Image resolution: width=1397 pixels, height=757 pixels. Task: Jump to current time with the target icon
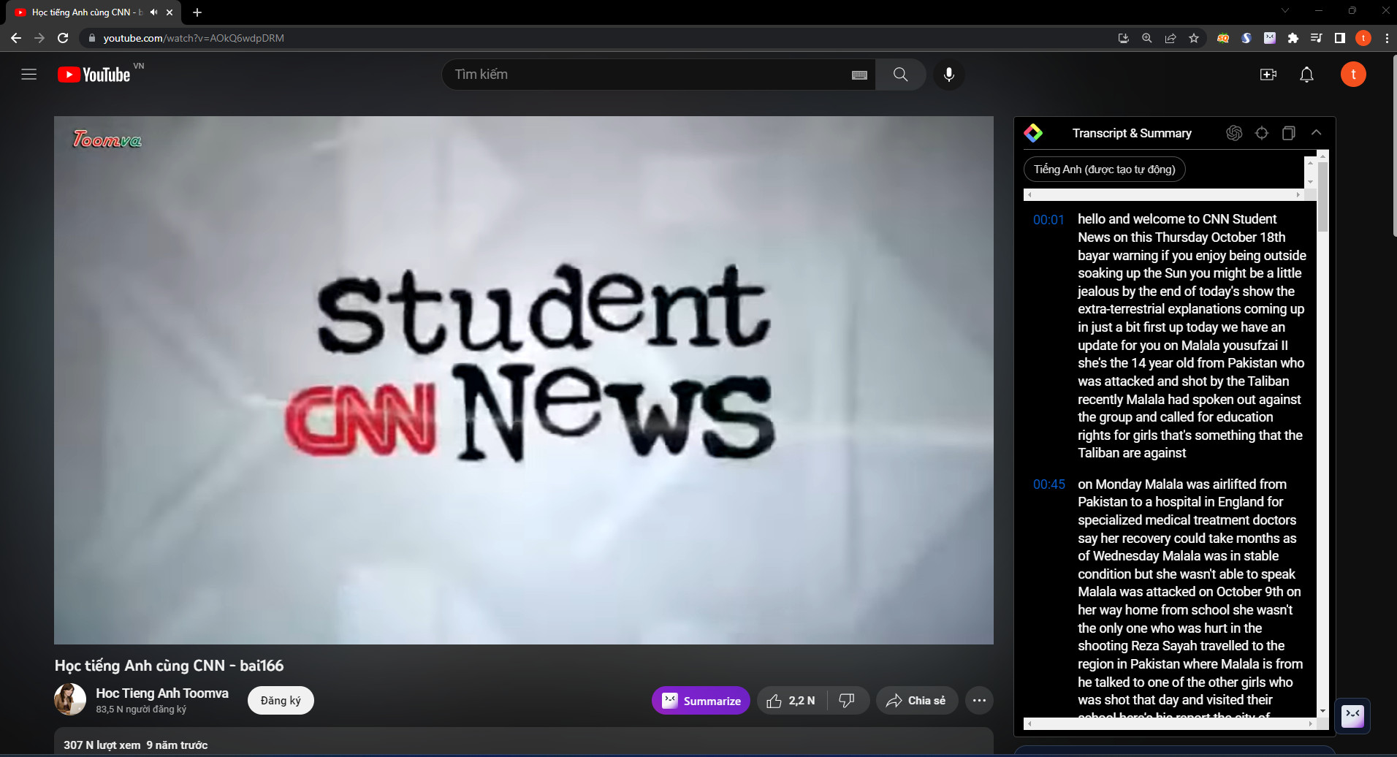(1261, 133)
